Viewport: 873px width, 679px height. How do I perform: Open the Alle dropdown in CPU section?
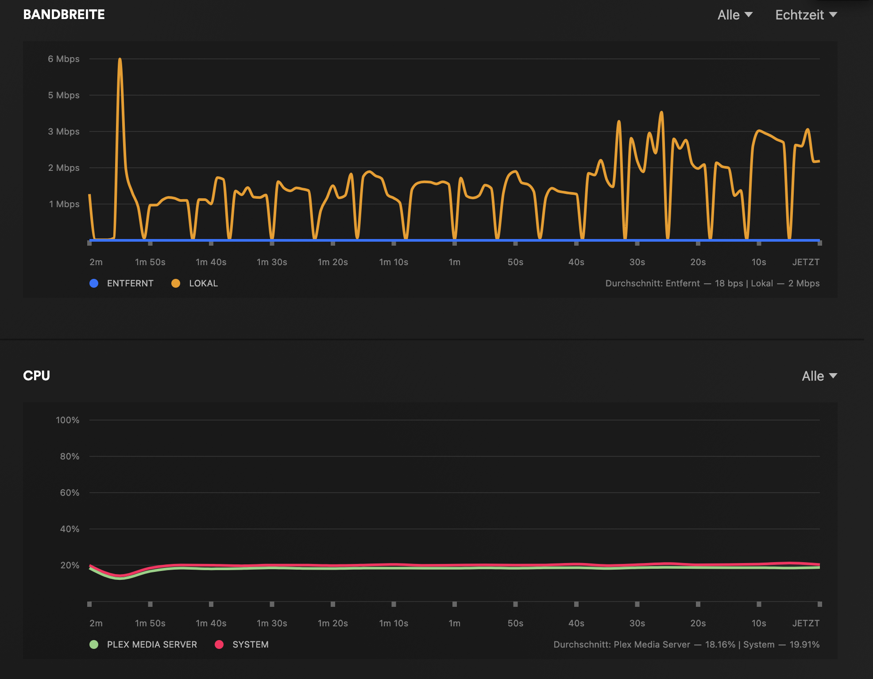819,376
